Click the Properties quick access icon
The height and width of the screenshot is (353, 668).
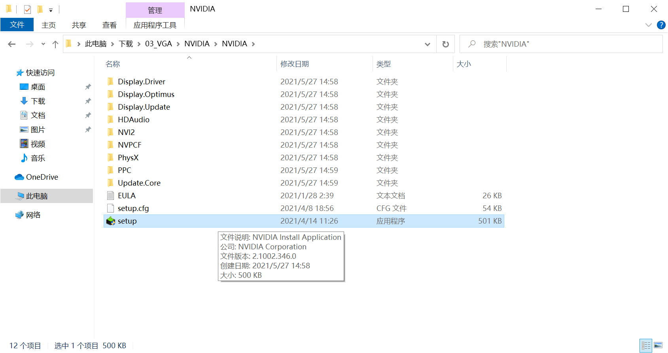[x=27, y=9]
